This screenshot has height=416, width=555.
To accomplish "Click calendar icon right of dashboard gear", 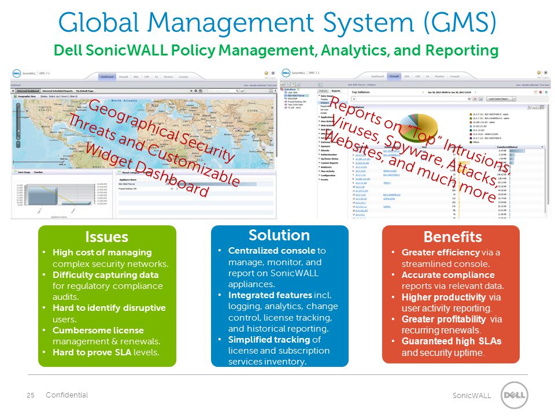I will pos(201,91).
